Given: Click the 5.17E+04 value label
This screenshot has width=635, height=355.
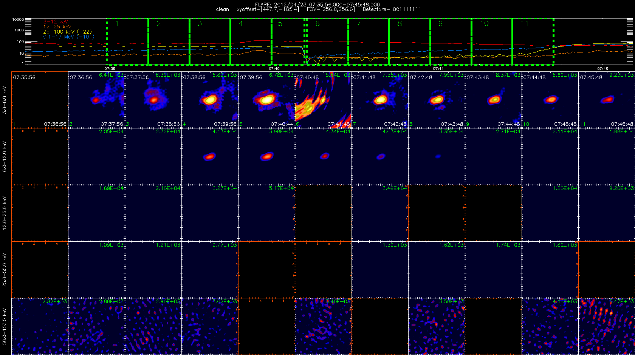Looking at the screenshot, I should (282, 188).
